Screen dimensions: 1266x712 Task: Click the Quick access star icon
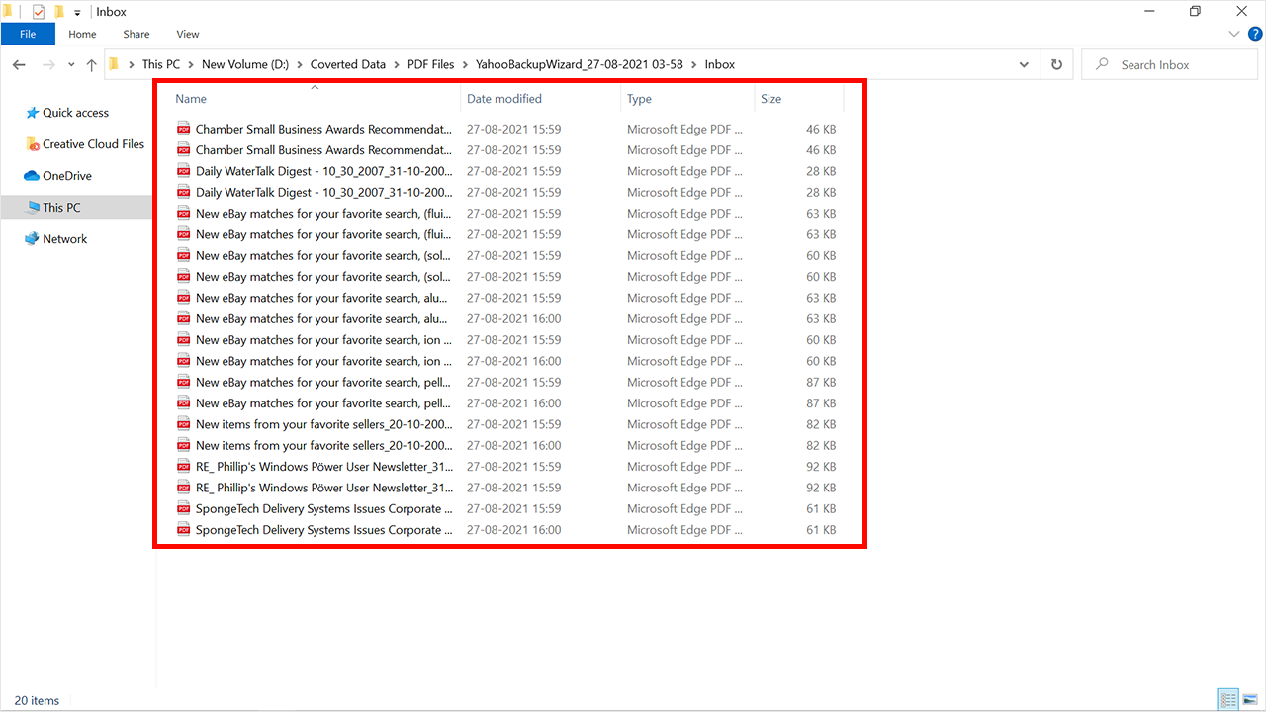click(33, 113)
